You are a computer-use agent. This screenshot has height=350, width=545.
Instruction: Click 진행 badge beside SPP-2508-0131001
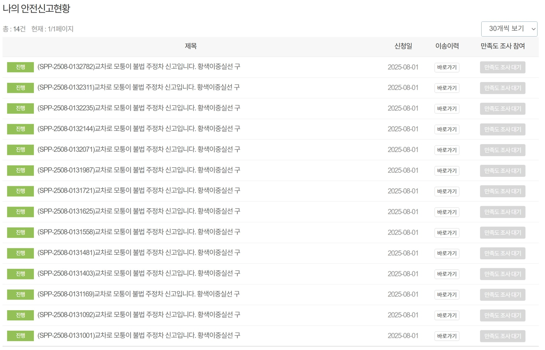coord(20,335)
